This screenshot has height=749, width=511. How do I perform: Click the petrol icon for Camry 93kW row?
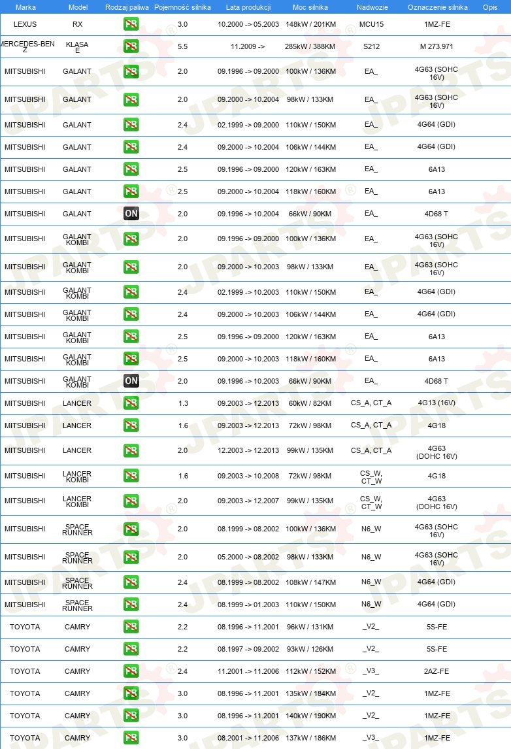[131, 649]
